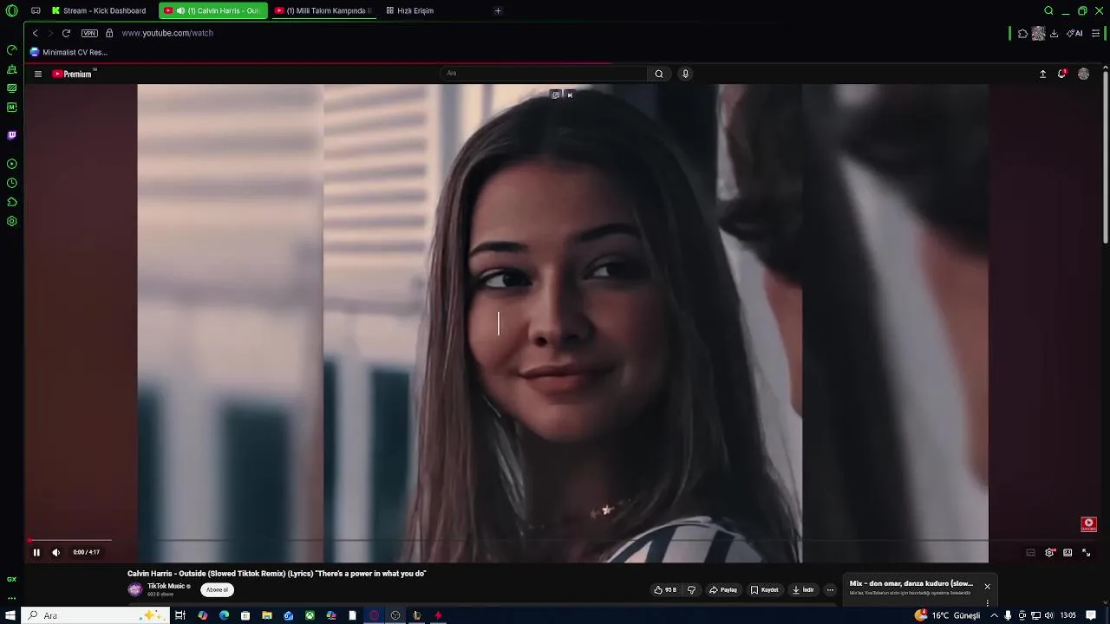Save video with Kaydet button
This screenshot has width=1110, height=624.
tap(764, 589)
